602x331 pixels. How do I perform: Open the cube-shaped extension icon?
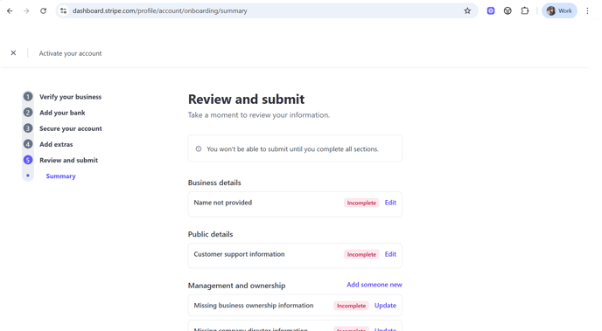(x=507, y=10)
